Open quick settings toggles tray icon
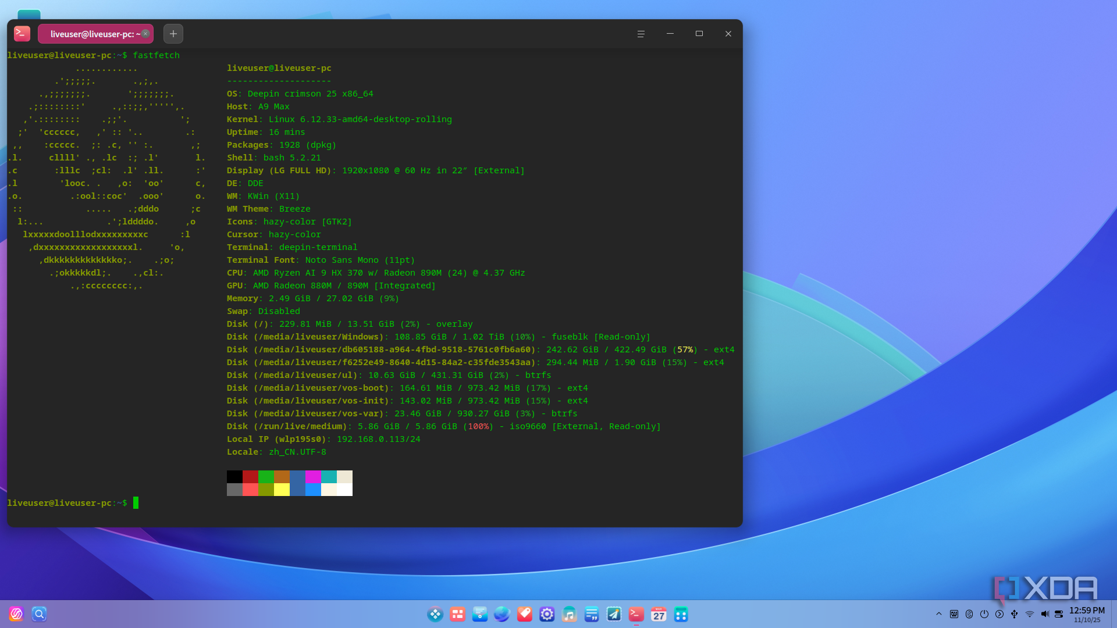This screenshot has height=628, width=1117. point(1059,614)
